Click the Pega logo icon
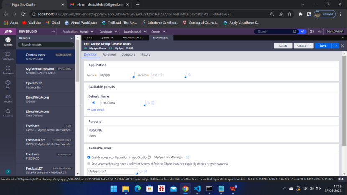Viewport: 347px width, 195px height. 8,32
